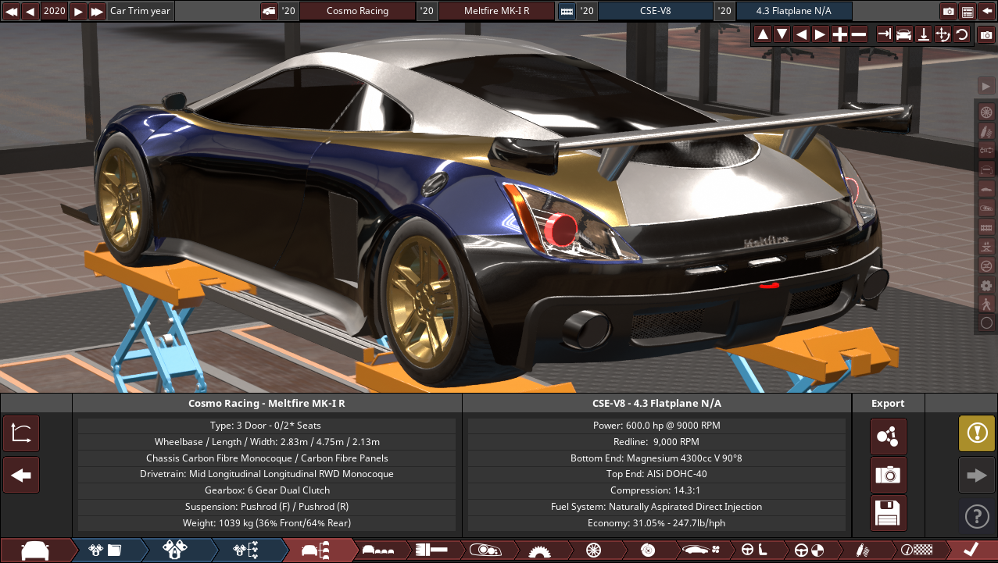998x563 pixels.
Task: Open the list view icon in top bar
Action: [x=968, y=11]
